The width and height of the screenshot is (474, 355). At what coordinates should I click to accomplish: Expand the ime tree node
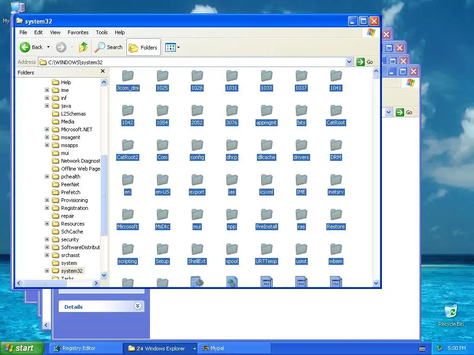tap(47, 90)
